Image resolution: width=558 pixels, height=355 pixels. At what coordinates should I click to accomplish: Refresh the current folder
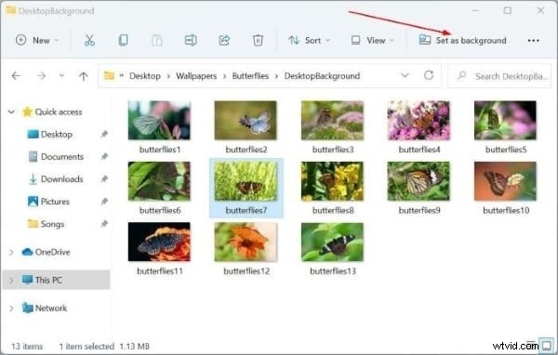pyautogui.click(x=429, y=75)
